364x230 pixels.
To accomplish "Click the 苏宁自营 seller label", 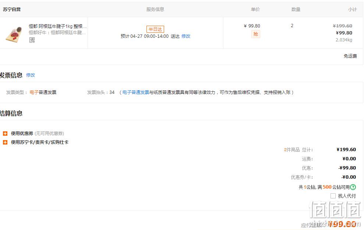I will 12,10.
